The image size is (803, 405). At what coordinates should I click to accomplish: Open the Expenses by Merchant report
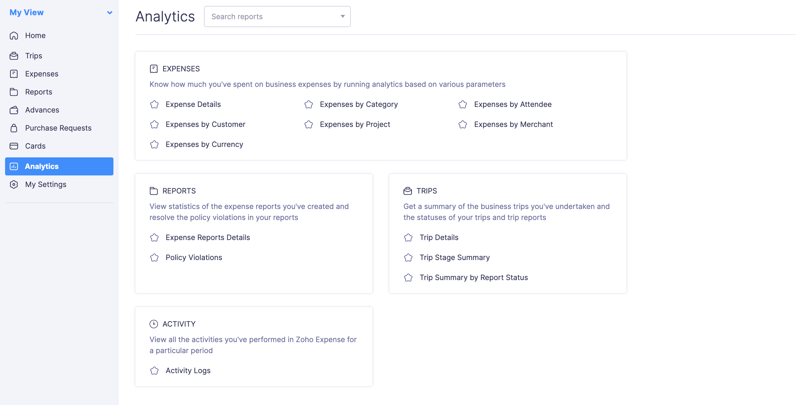[x=513, y=124]
